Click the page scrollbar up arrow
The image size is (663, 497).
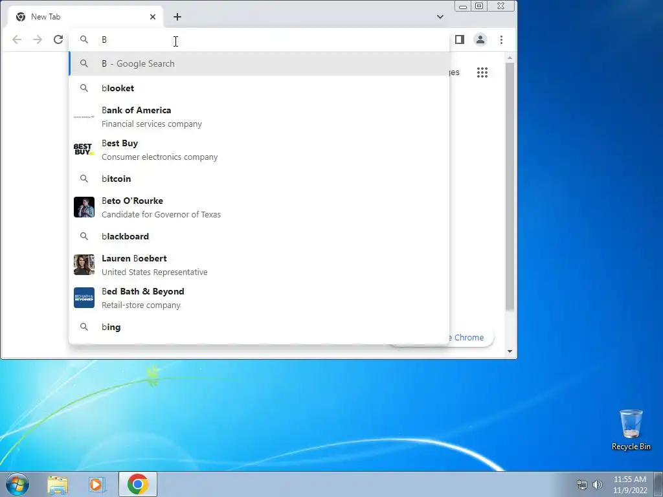coord(510,58)
